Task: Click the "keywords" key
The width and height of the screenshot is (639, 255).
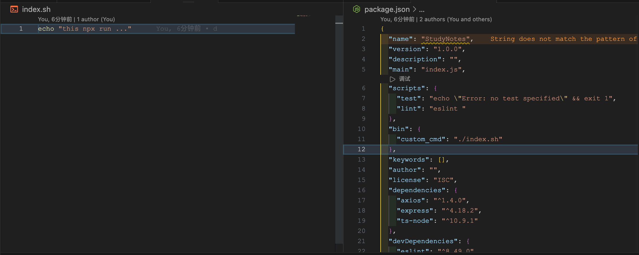Action: [x=409, y=160]
